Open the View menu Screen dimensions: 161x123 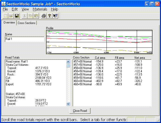[x=25, y=9]
